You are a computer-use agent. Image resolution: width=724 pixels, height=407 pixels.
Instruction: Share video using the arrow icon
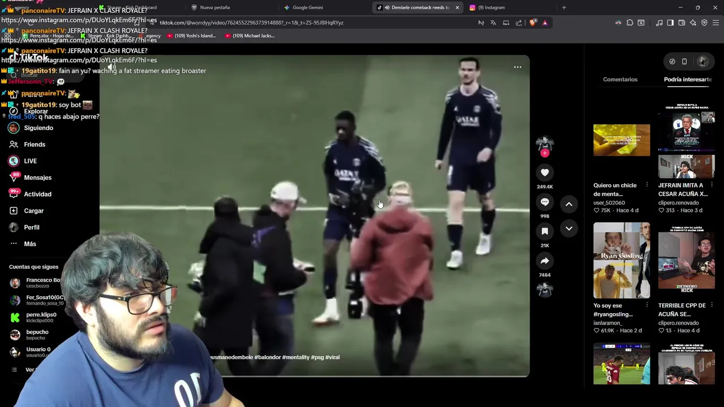pyautogui.click(x=545, y=261)
